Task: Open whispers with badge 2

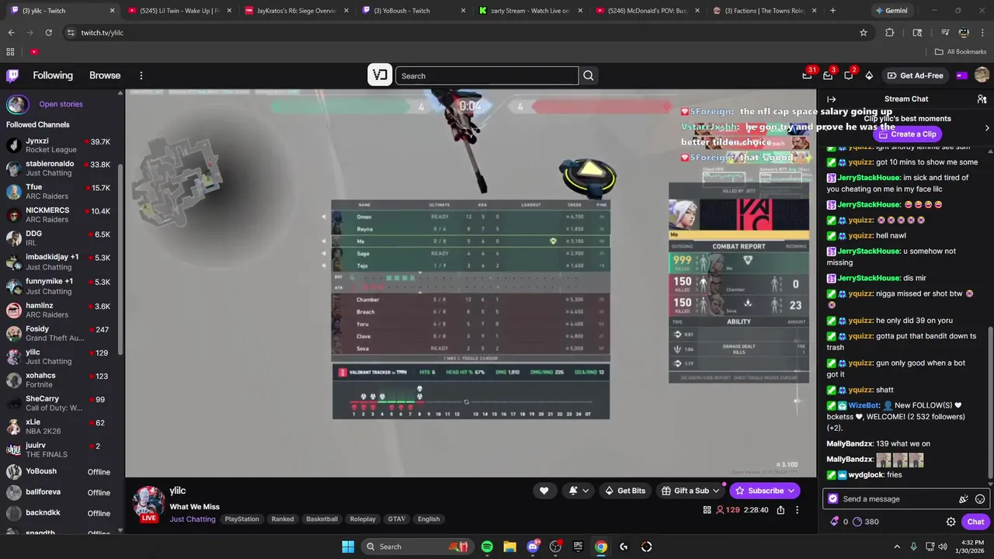Action: tap(849, 75)
